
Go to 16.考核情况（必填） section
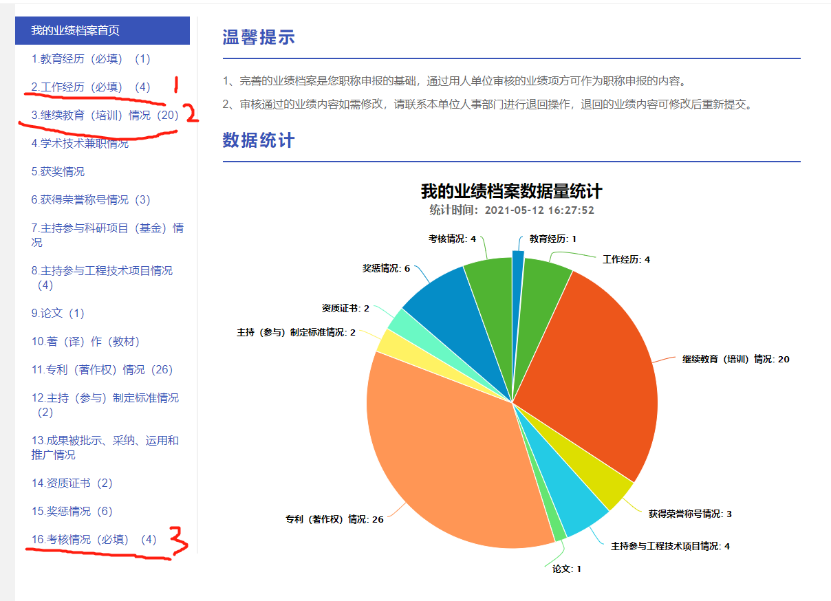pos(94,539)
